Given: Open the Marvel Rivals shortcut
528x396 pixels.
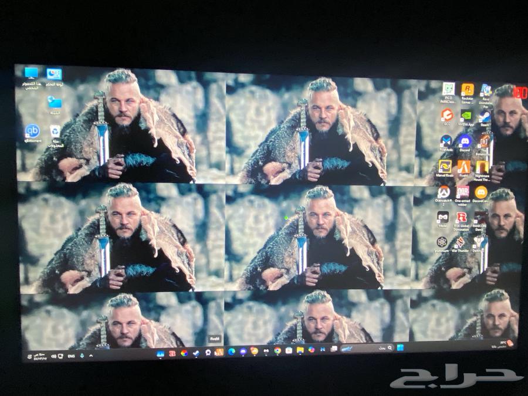Looking at the screenshot, I should pos(445,165).
